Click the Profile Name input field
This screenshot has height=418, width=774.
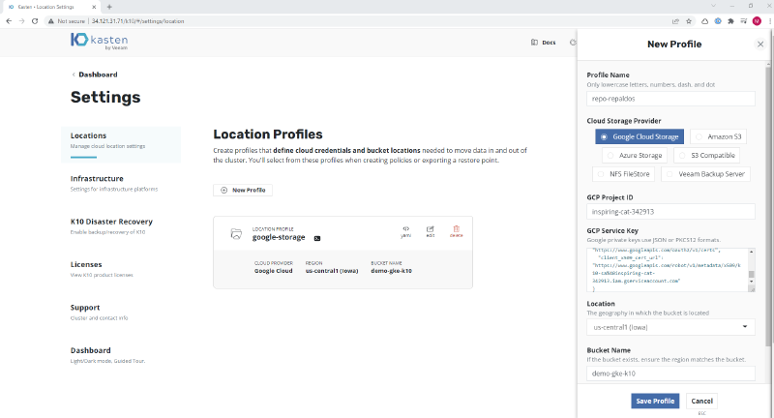point(670,99)
